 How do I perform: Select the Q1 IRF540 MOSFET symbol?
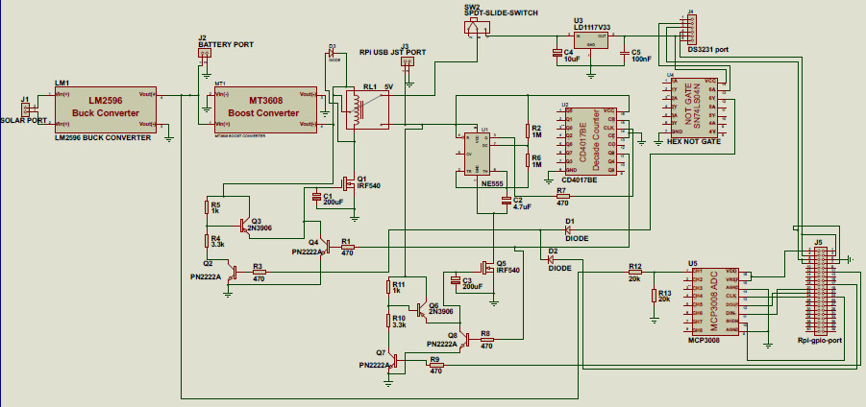(347, 183)
